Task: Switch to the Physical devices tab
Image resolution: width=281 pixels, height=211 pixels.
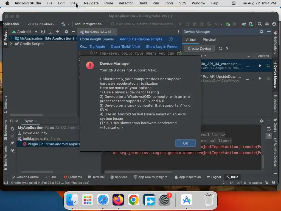Action: tap(209, 40)
